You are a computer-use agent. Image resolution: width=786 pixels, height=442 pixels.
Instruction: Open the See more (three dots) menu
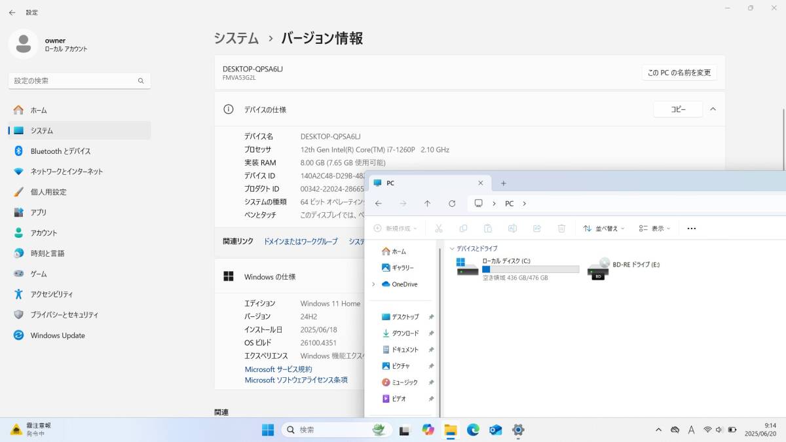[x=691, y=229]
